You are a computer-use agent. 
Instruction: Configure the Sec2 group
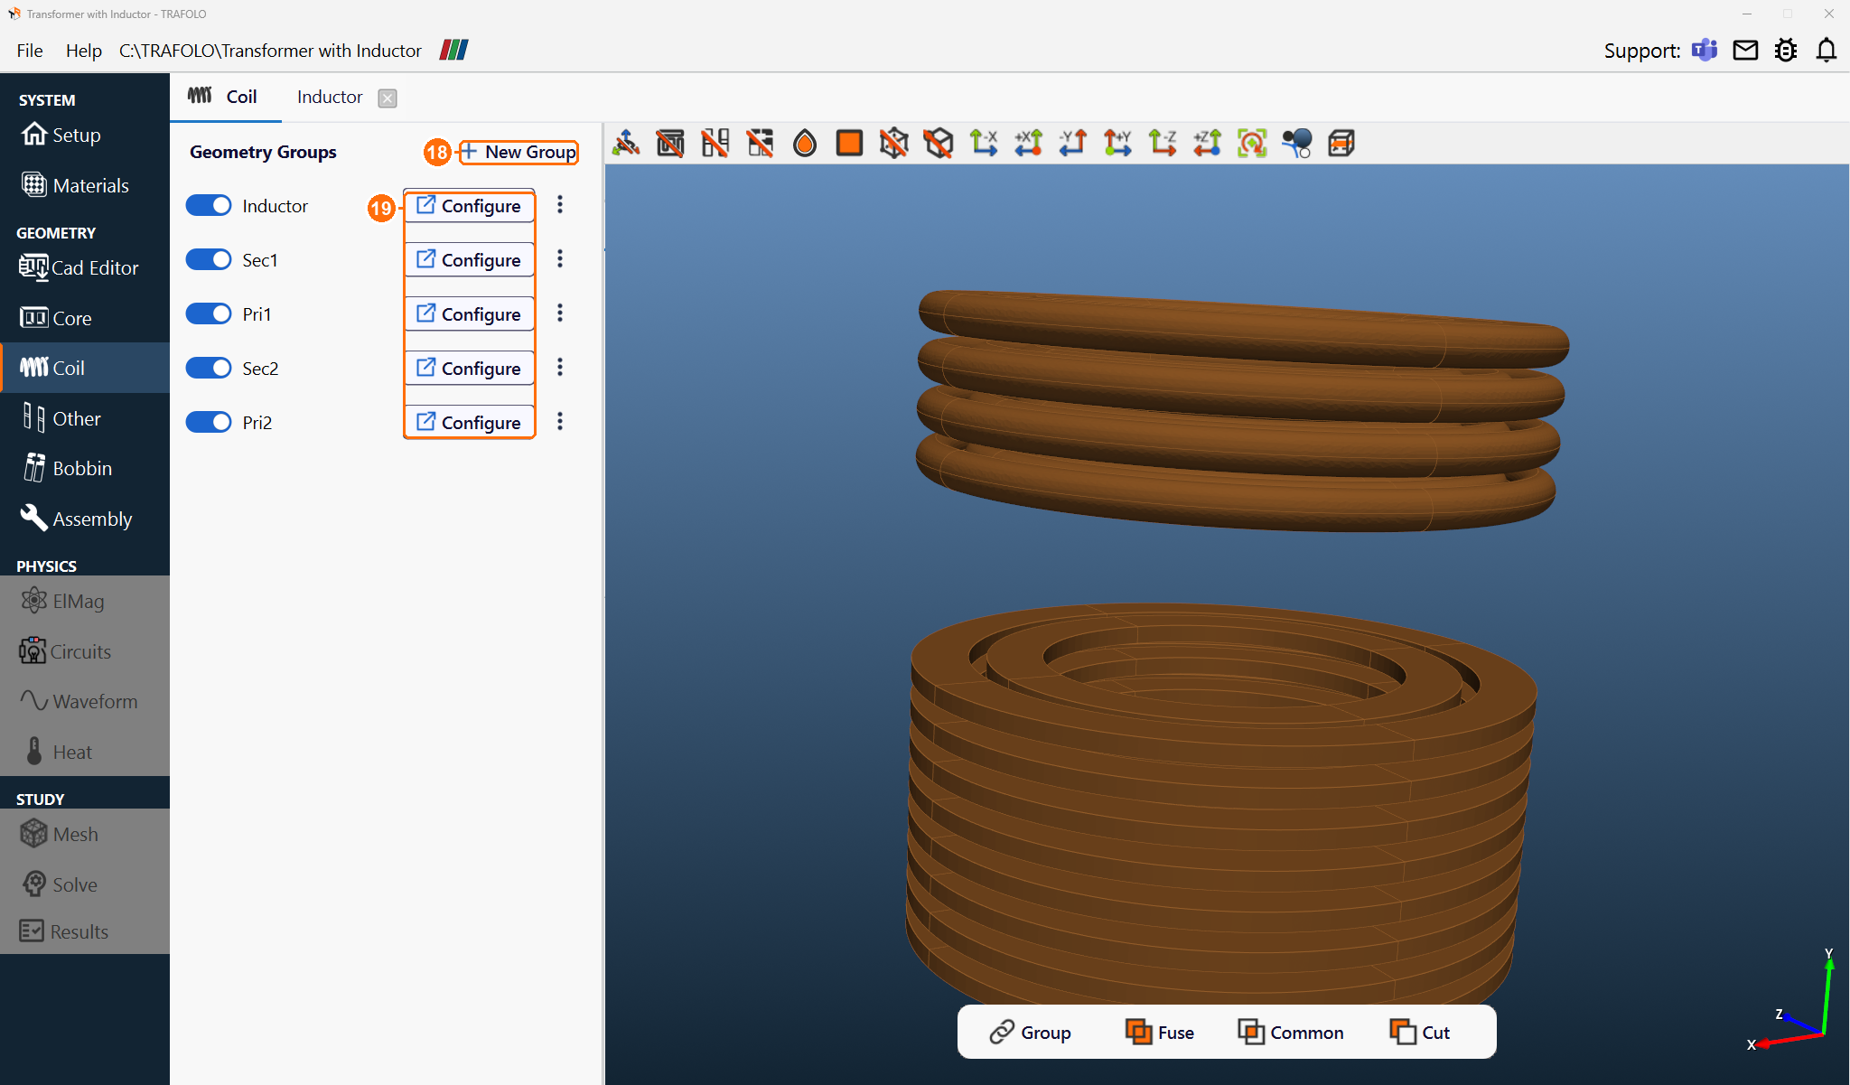pos(469,369)
